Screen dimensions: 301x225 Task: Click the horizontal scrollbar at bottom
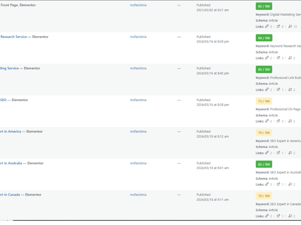point(157,220)
